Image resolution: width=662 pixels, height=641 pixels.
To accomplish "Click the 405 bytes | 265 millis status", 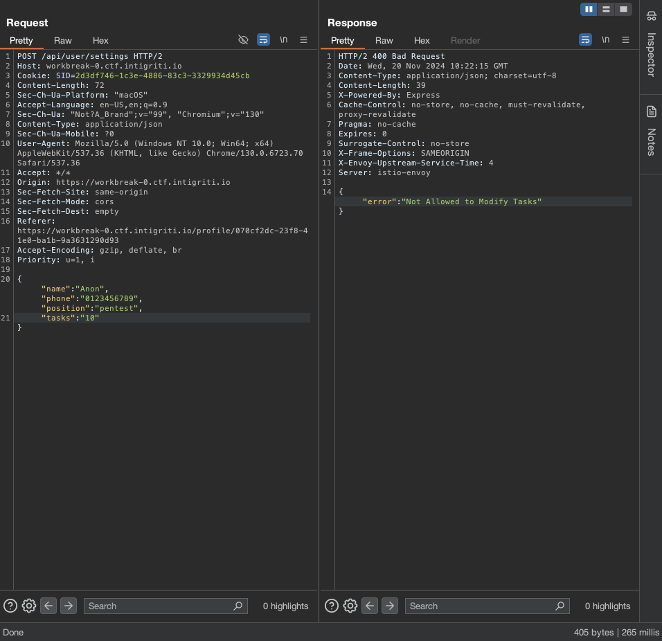I will point(616,632).
